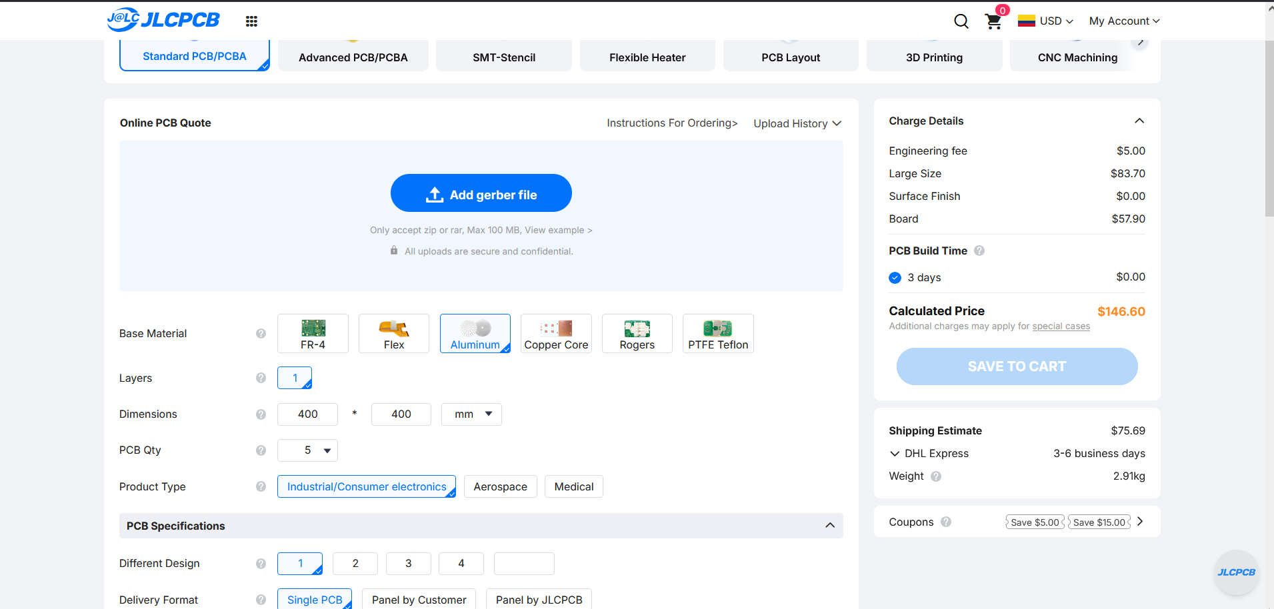Click the first Dimensions input field

307,414
